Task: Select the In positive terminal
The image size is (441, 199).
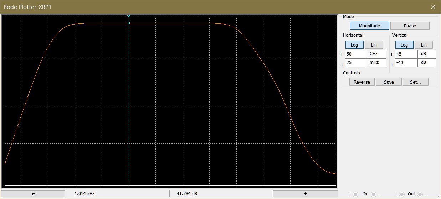Action: pyautogui.click(x=355, y=194)
